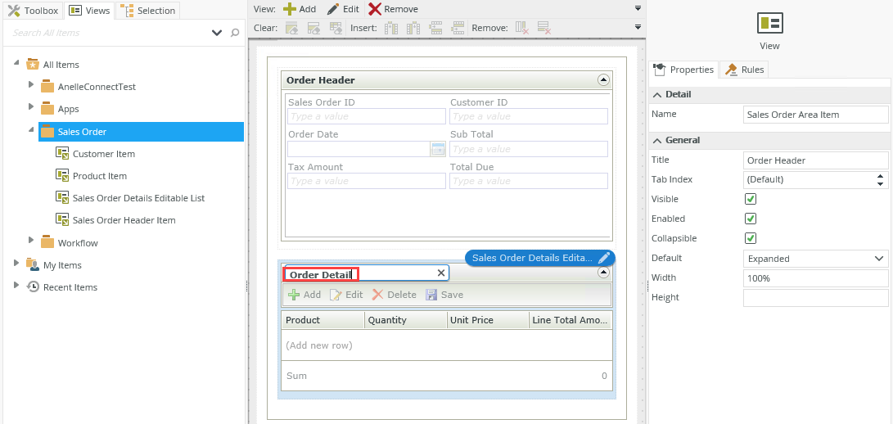893x424 pixels.
Task: Click the Edit pencil in view toolbar
Action: tap(342, 9)
